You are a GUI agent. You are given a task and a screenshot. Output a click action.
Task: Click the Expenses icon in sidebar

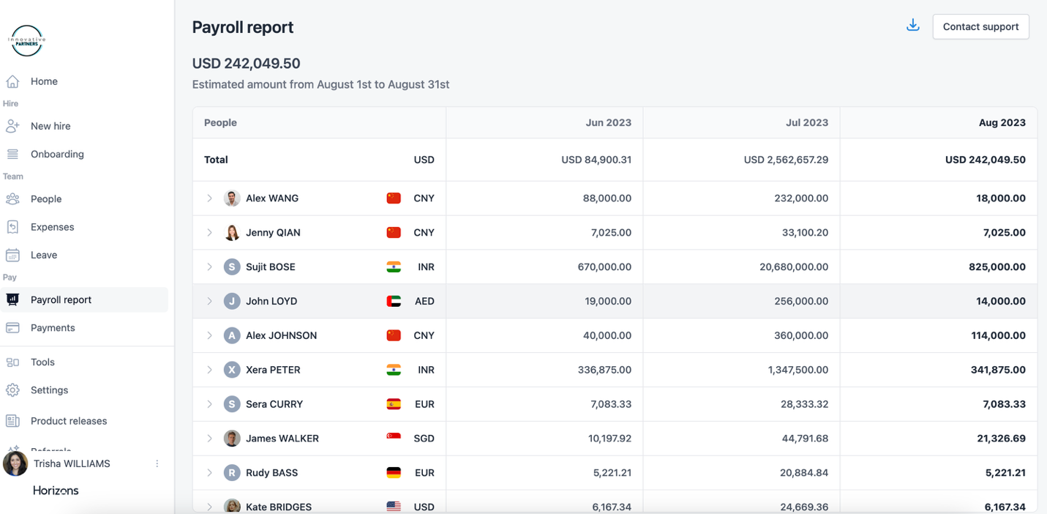click(x=12, y=227)
